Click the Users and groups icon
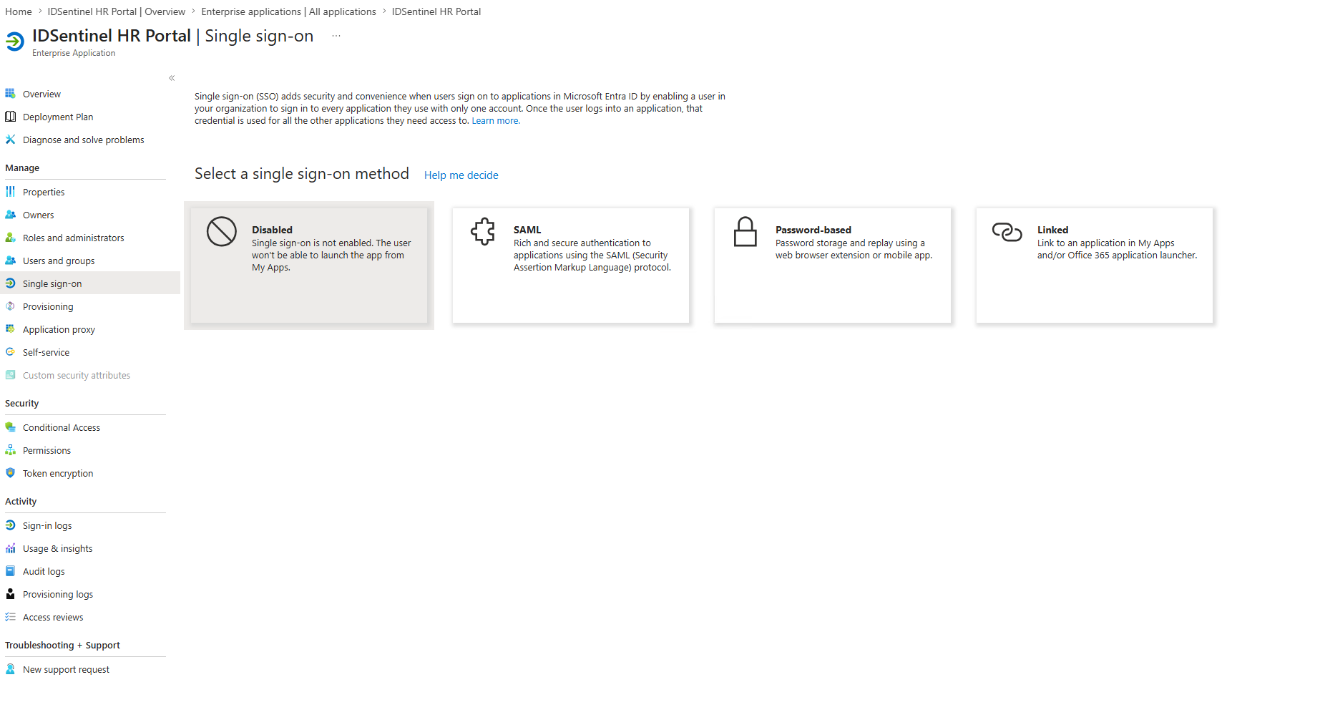Screen dimensions: 1325x720 coord(10,261)
